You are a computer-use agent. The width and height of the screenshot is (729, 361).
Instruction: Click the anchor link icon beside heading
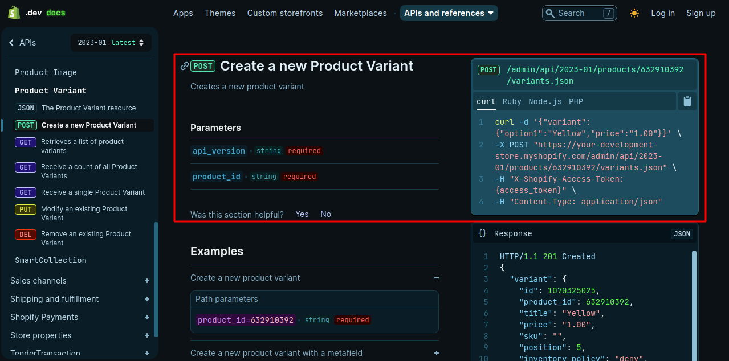tap(185, 66)
